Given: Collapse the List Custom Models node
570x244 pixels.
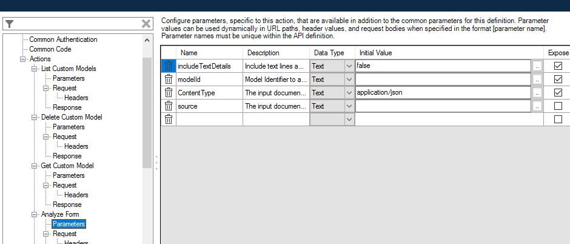Looking at the screenshot, I should pos(35,69).
